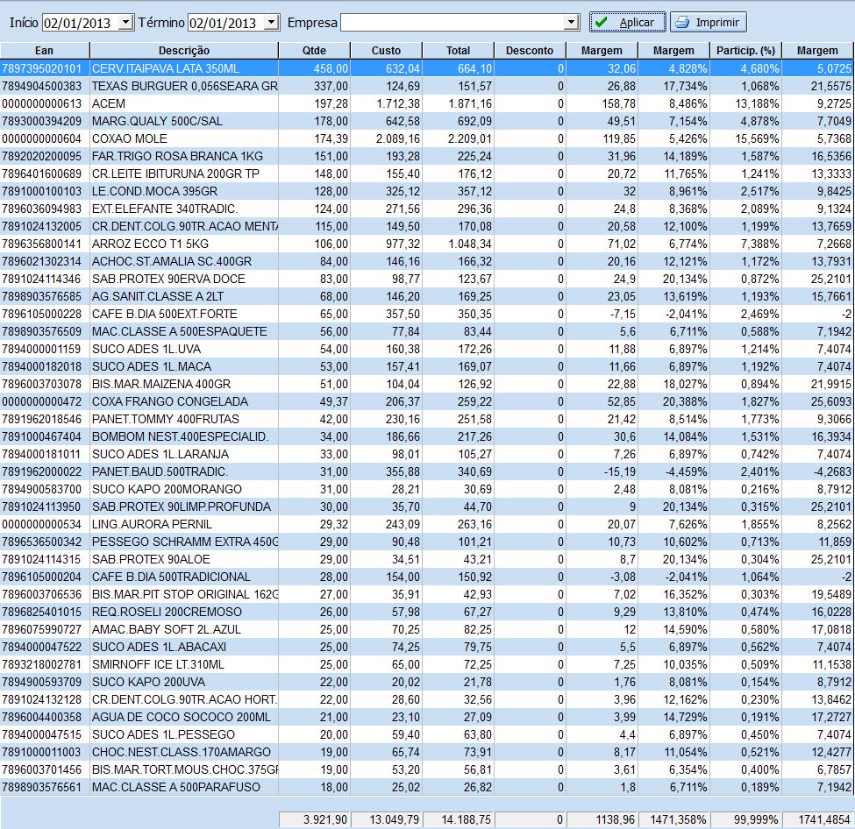Click the Término date field

point(225,23)
